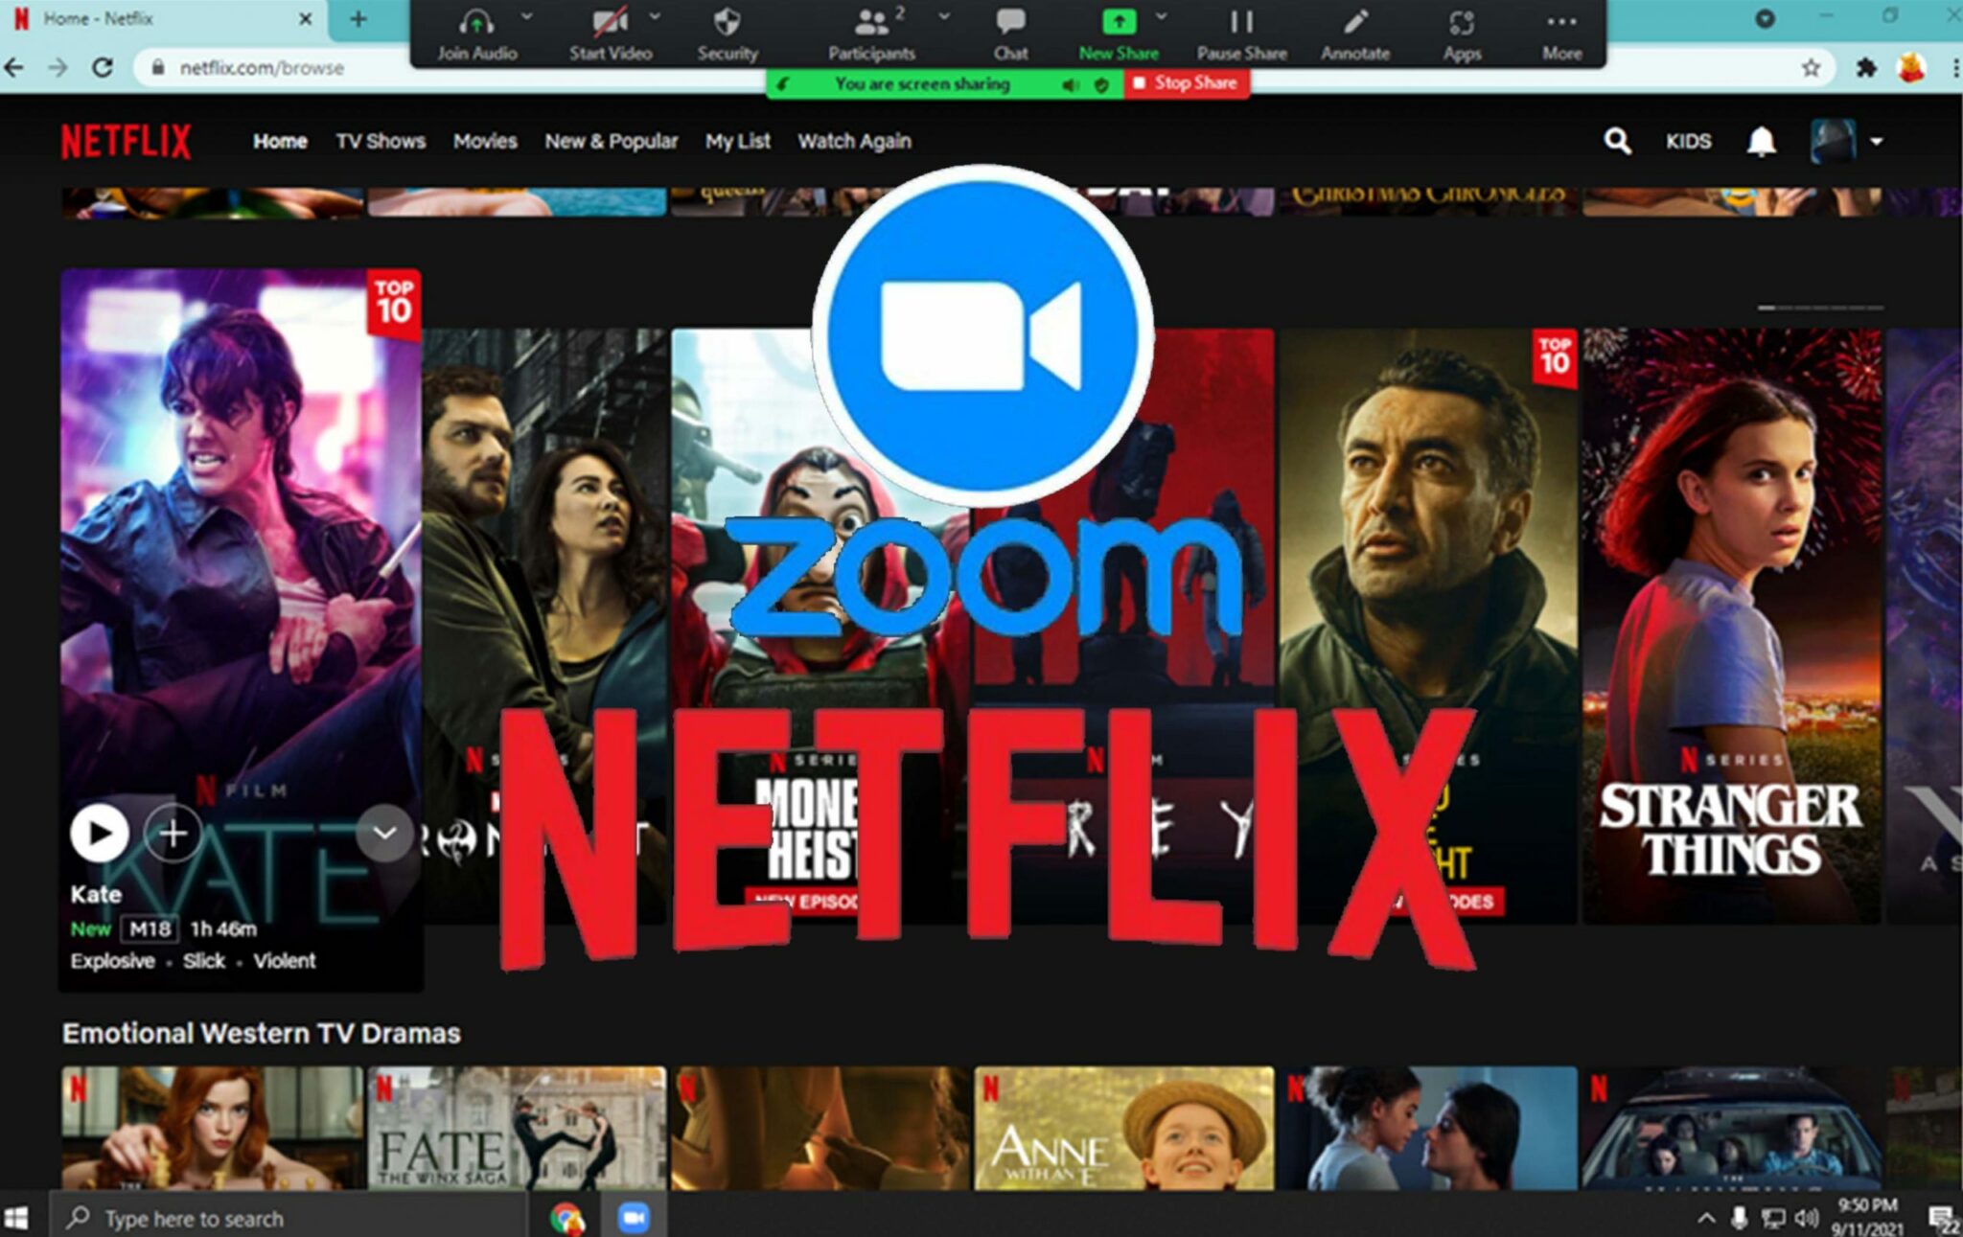Image resolution: width=1963 pixels, height=1237 pixels.
Task: Click the row pagination indicator
Action: pos(1820,308)
